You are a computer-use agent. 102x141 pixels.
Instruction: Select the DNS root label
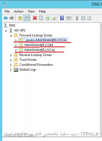click(x=12, y=26)
